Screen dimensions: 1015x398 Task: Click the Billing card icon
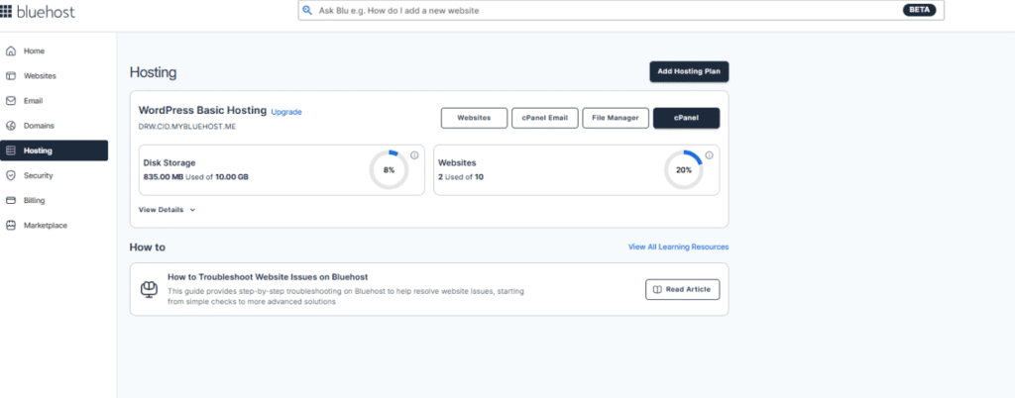pos(10,200)
